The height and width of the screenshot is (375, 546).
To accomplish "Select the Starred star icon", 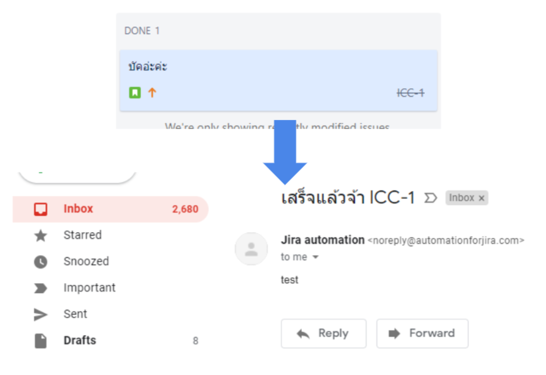I will [40, 235].
